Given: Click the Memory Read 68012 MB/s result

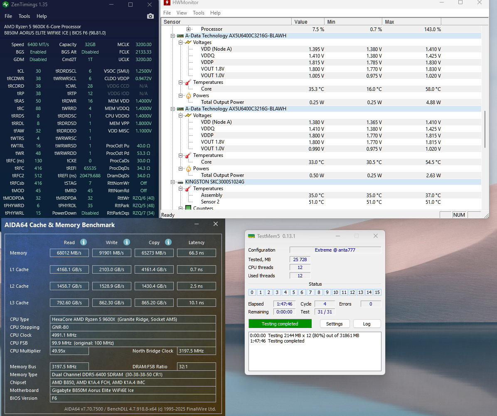Looking at the screenshot, I should tap(69, 253).
